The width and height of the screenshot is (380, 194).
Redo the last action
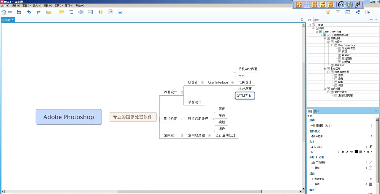39,12
